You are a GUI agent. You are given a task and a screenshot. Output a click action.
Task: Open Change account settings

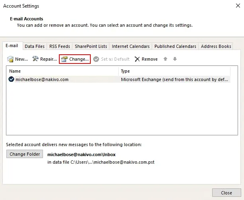tap(75, 59)
